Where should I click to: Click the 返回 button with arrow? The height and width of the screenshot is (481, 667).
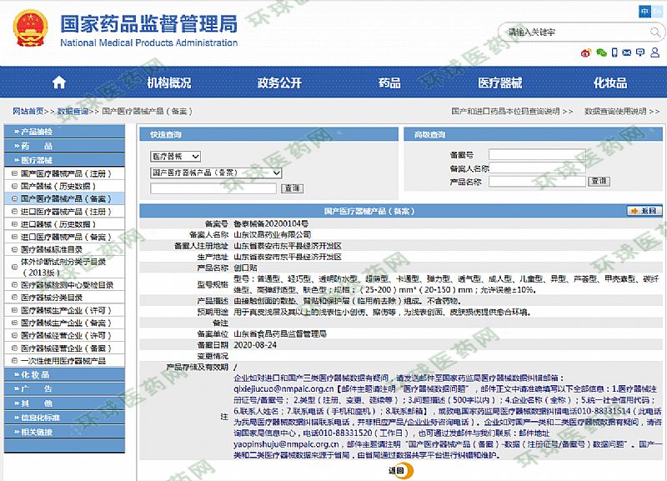click(x=644, y=211)
